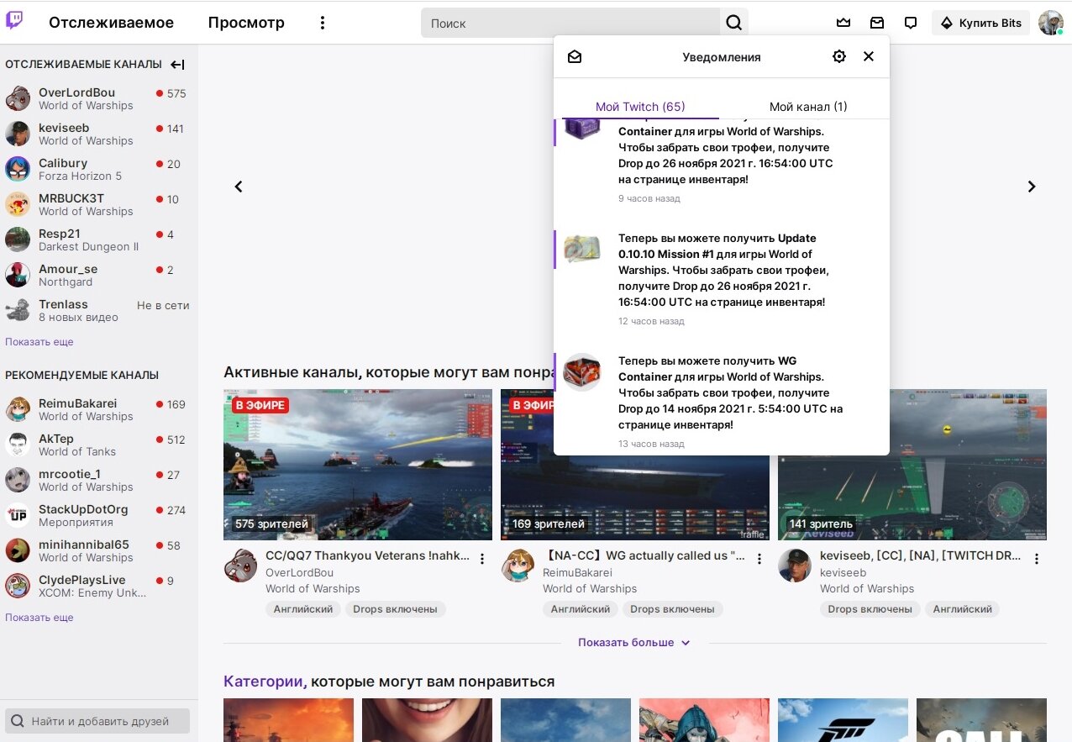Viewport: 1072px width, 742px height.
Task: Mark all notifications as read icon
Action: [575, 56]
